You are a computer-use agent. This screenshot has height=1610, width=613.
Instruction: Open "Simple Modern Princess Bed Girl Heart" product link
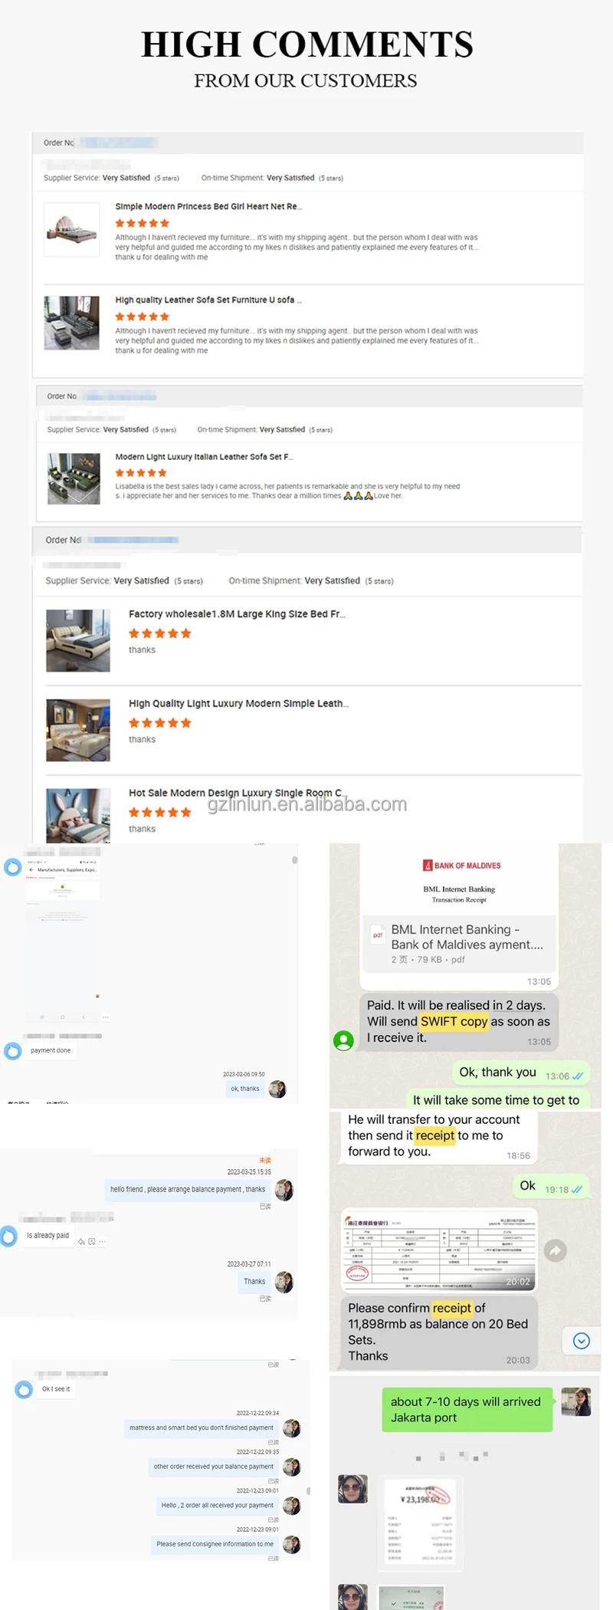tap(209, 206)
